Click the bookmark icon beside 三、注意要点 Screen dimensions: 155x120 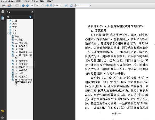(13, 77)
